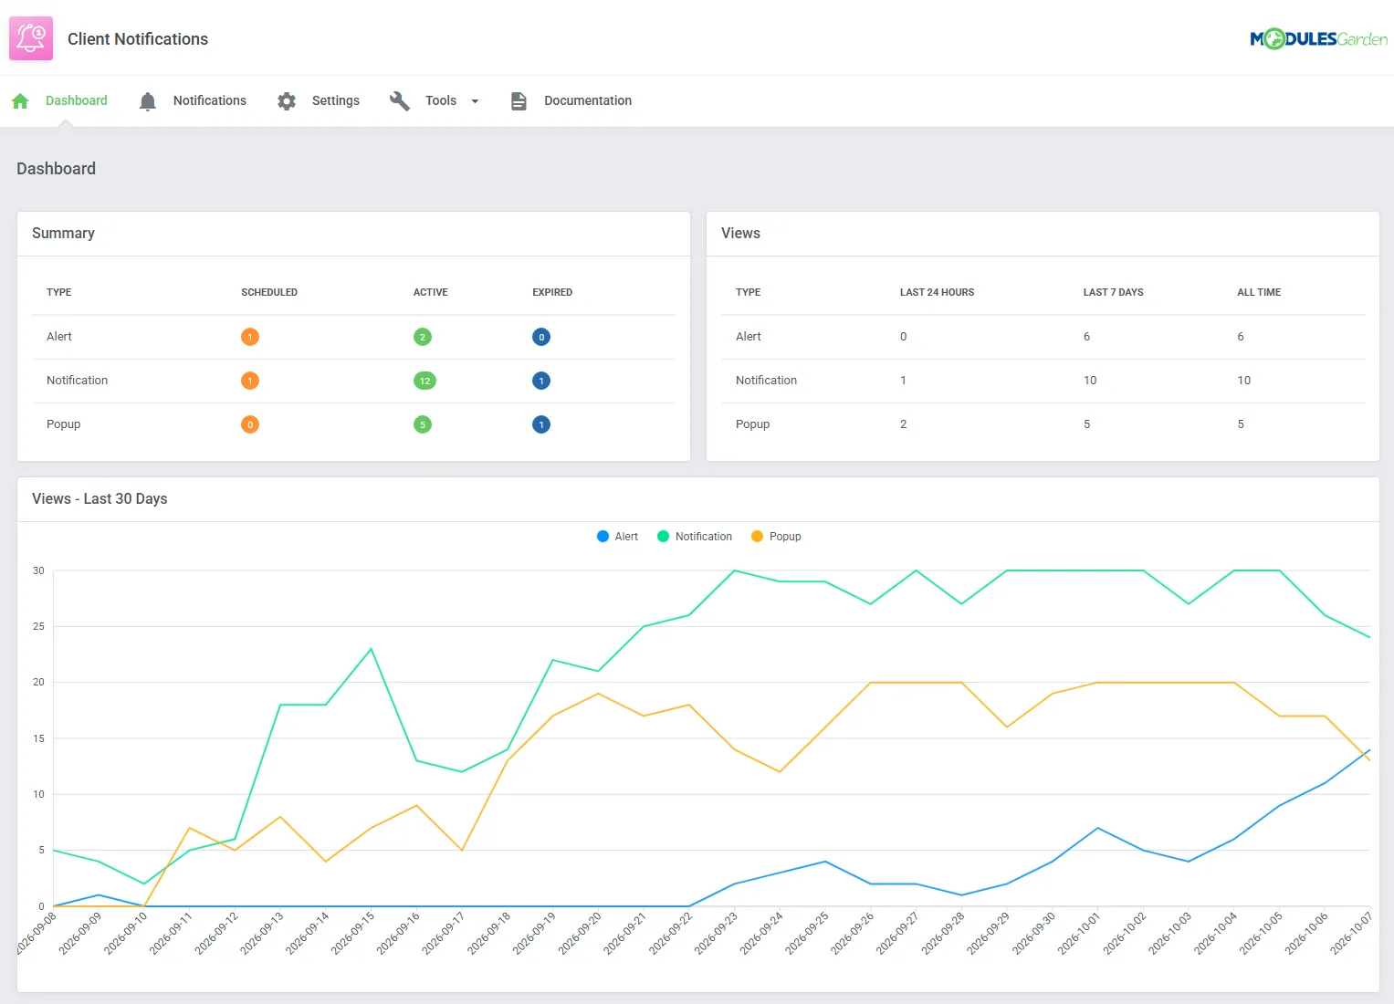Click Popup expired count badge
The height and width of the screenshot is (1004, 1394).
(541, 424)
